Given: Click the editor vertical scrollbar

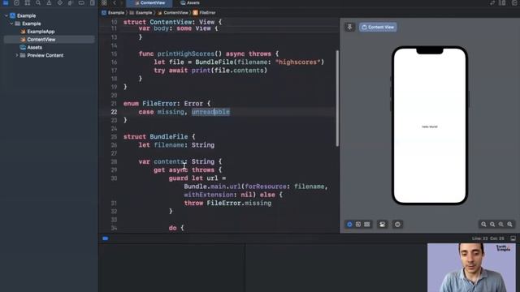Looking at the screenshot, I should (x=337, y=98).
